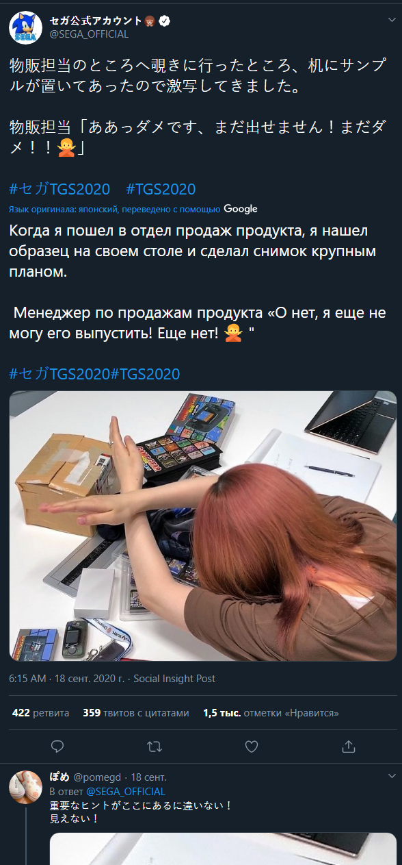The width and height of the screenshot is (402, 865).
Task: View the 359 quote tweets list
Action: click(136, 713)
